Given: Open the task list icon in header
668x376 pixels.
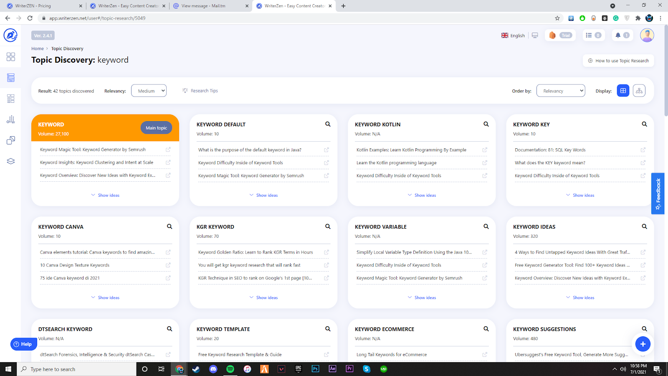Looking at the screenshot, I should [x=589, y=36].
